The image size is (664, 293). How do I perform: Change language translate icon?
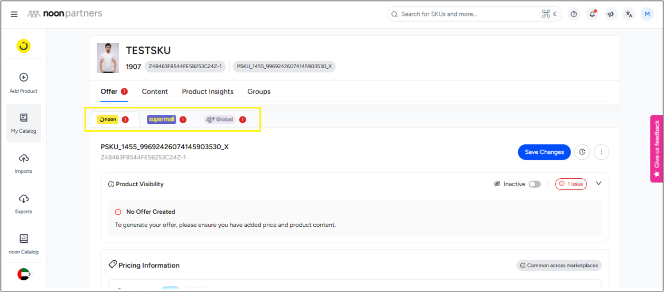[x=629, y=14]
